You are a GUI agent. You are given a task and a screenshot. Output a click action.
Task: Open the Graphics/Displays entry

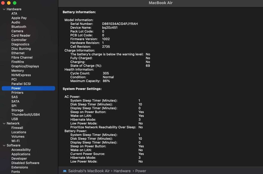(x=25, y=66)
